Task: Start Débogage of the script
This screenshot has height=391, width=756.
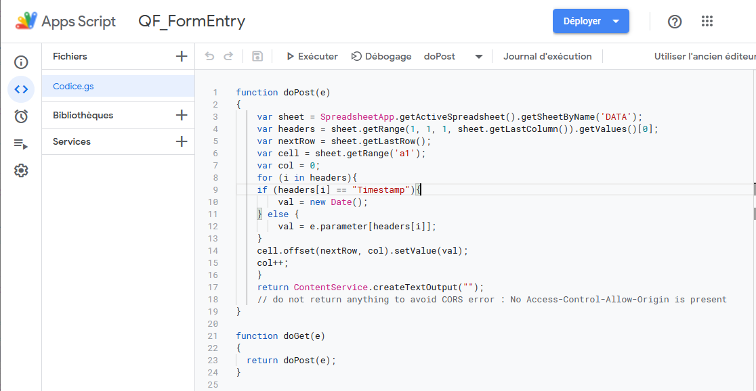Action: (381, 57)
